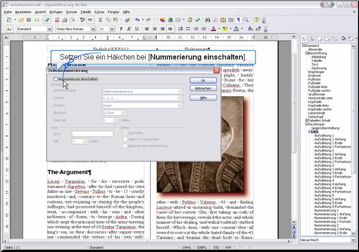Click the undo arrow icon
The width and height of the screenshot is (359, 252).
[137, 20]
